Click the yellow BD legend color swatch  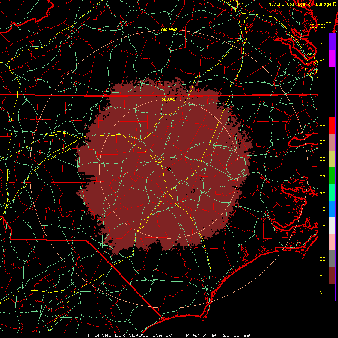[332, 159]
